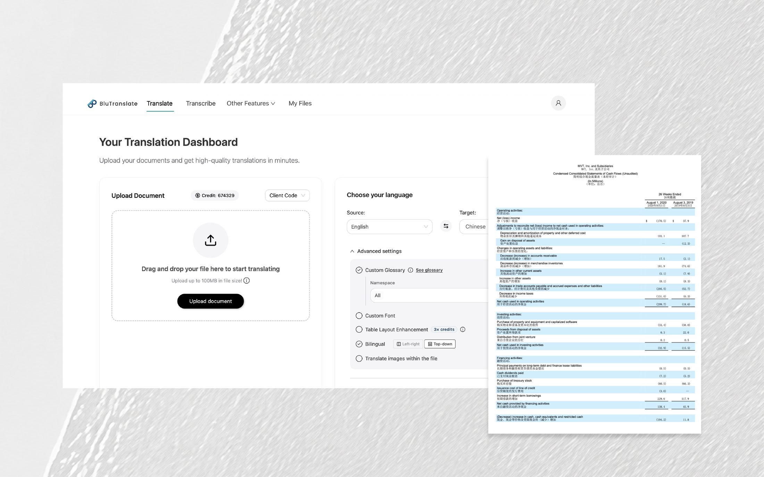Viewport: 764px width, 477px height.
Task: Click info icon next to Custom Glossary
Action: 410,270
